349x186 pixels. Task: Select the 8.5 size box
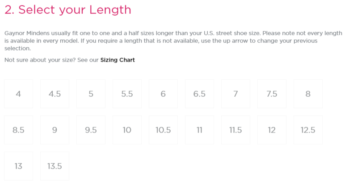(x=18, y=130)
